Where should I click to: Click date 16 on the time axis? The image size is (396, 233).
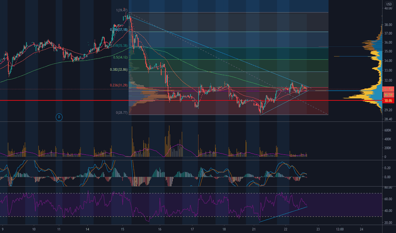point(160,229)
